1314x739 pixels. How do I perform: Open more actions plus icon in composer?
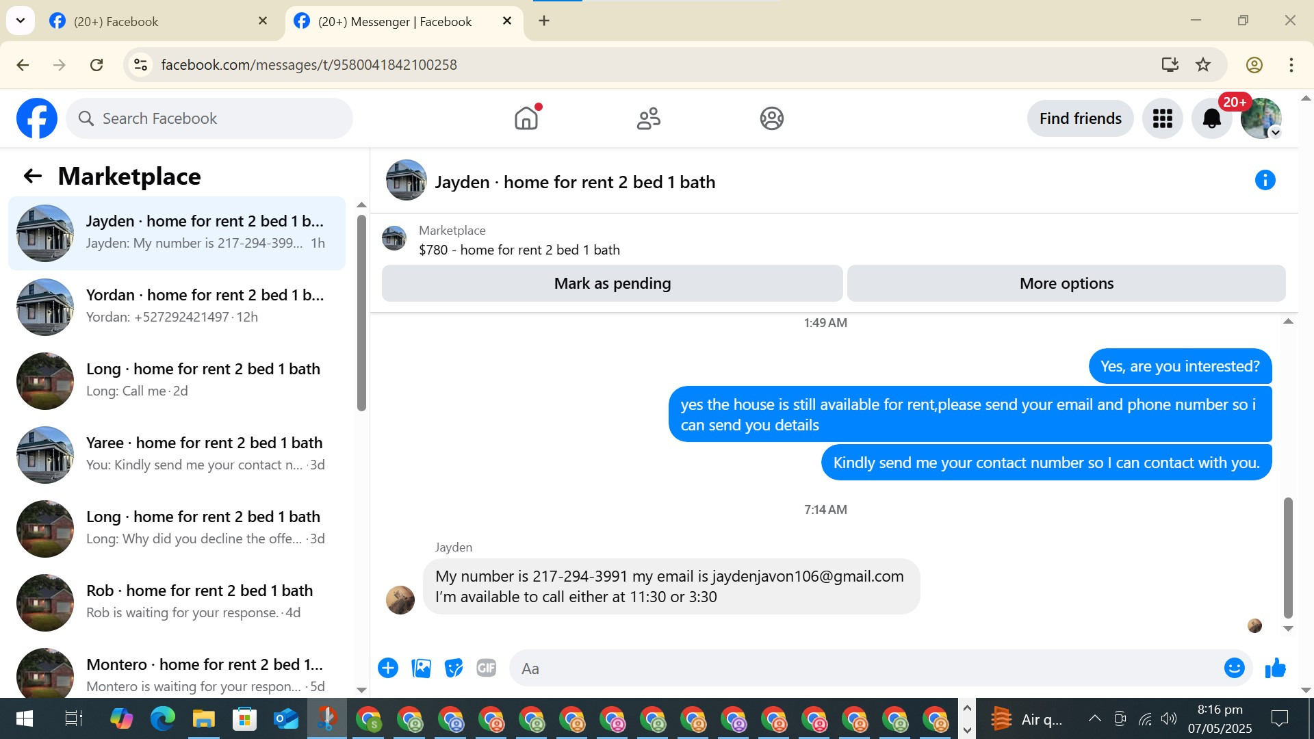pos(388,668)
